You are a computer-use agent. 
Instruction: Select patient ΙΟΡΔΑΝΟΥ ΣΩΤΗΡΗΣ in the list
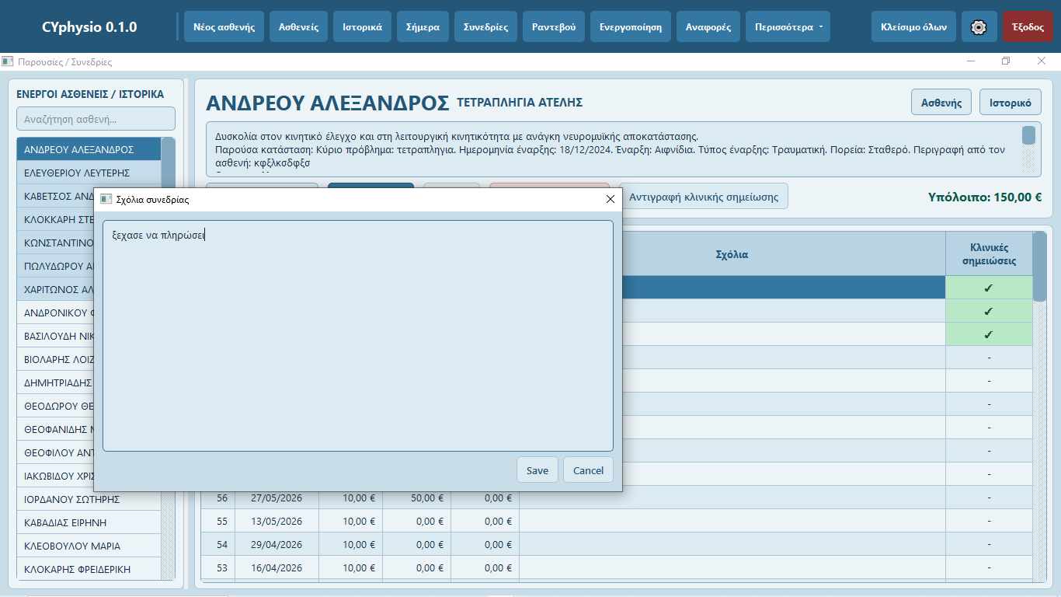89,499
